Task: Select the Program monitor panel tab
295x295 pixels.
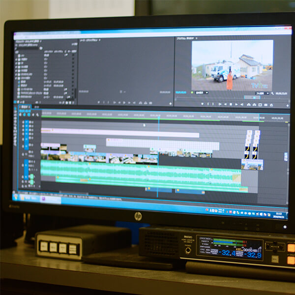Action: tap(185, 38)
